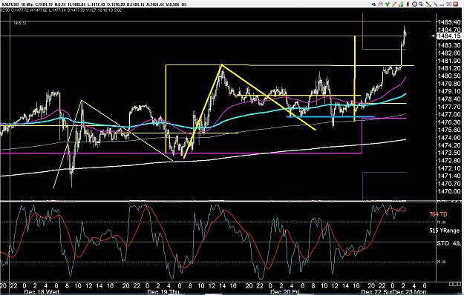Click the printer-like icon next to the cloud
Viewport: 464px width, 295px height.
click(x=381, y=4)
